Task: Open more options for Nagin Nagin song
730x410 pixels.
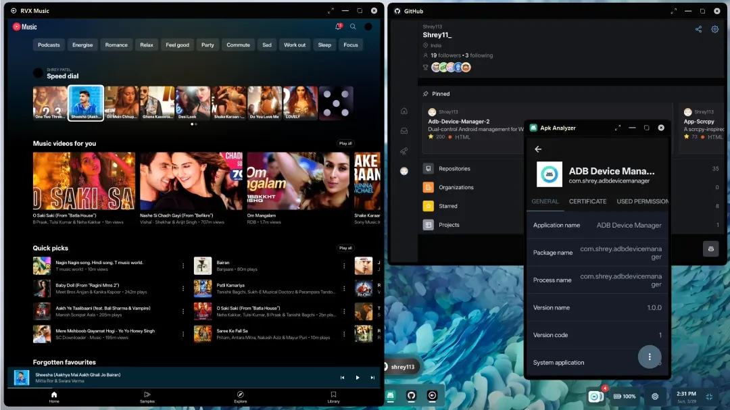Action: click(183, 265)
